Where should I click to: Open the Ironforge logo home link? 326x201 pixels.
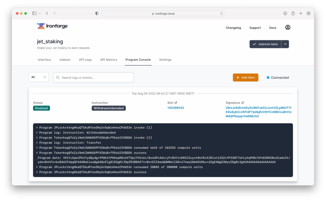click(52, 26)
